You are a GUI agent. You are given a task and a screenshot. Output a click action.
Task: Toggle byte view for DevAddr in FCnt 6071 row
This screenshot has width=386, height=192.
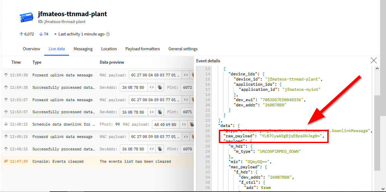point(152,112)
